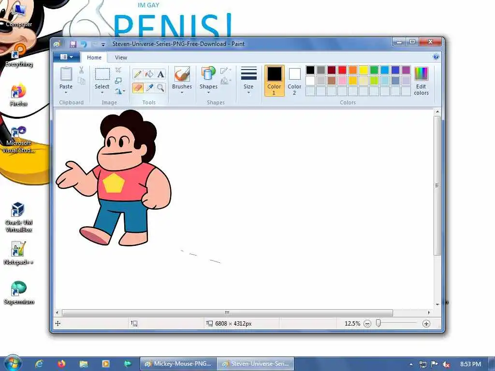The width and height of the screenshot is (495, 371).
Task: Open Supermium desktop shortcut
Action: click(19, 293)
